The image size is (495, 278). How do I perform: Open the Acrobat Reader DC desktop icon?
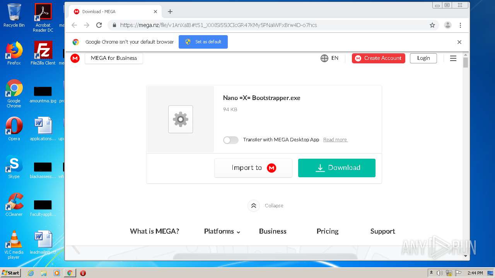click(x=43, y=17)
